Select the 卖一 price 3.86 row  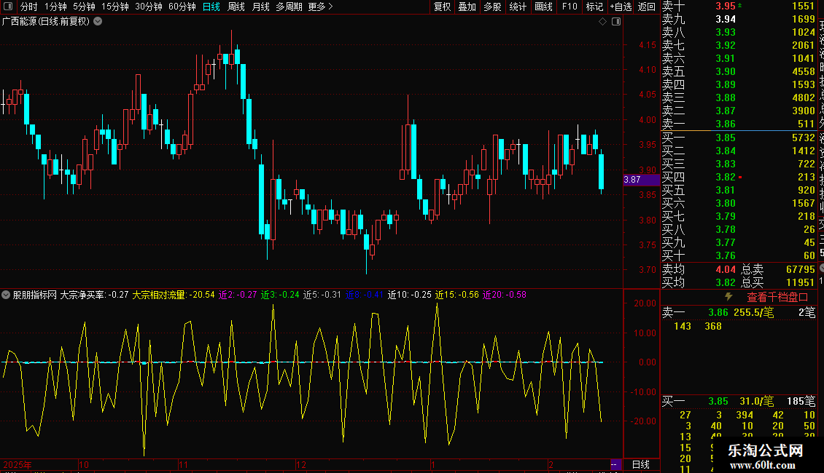pos(739,124)
